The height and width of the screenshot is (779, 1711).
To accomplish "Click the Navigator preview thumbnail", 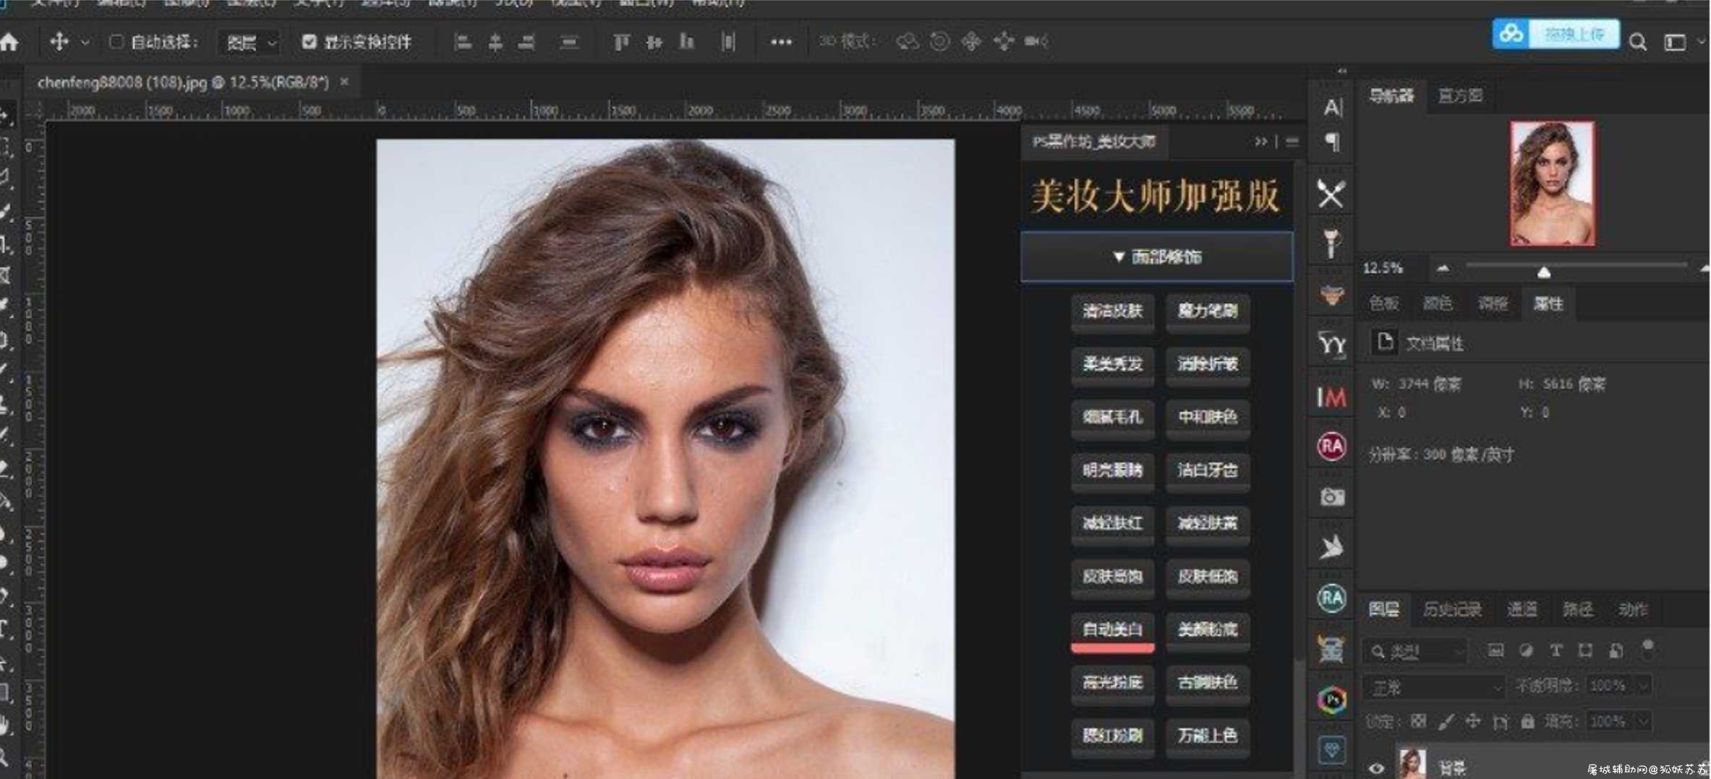I will 1552,184.
